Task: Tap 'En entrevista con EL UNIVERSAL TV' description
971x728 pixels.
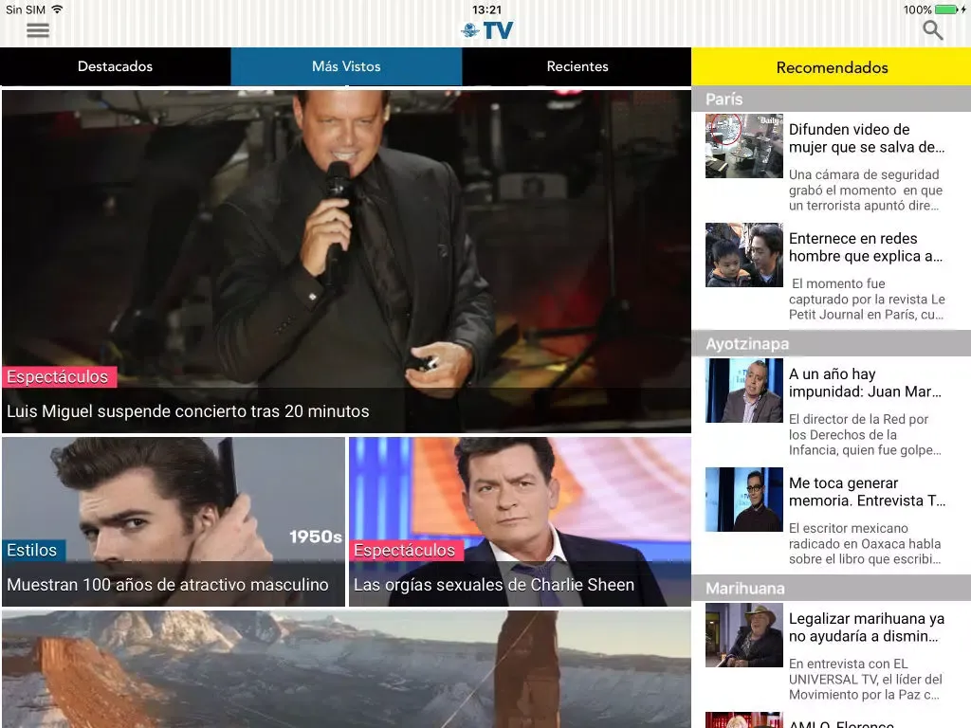Action: point(866,679)
